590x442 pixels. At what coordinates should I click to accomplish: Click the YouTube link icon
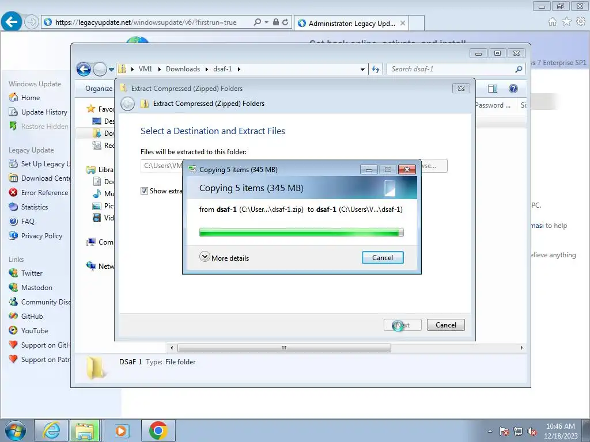click(13, 331)
